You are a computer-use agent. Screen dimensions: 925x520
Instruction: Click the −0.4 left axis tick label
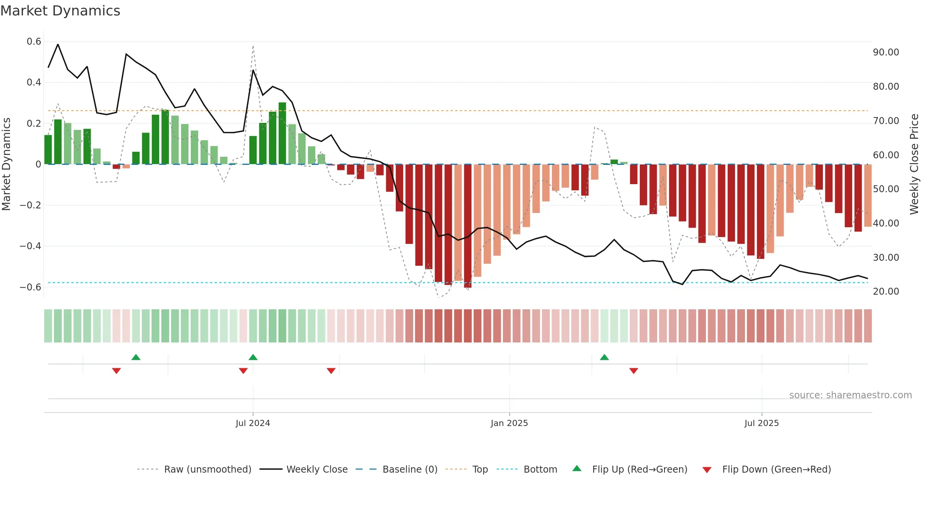coord(30,246)
